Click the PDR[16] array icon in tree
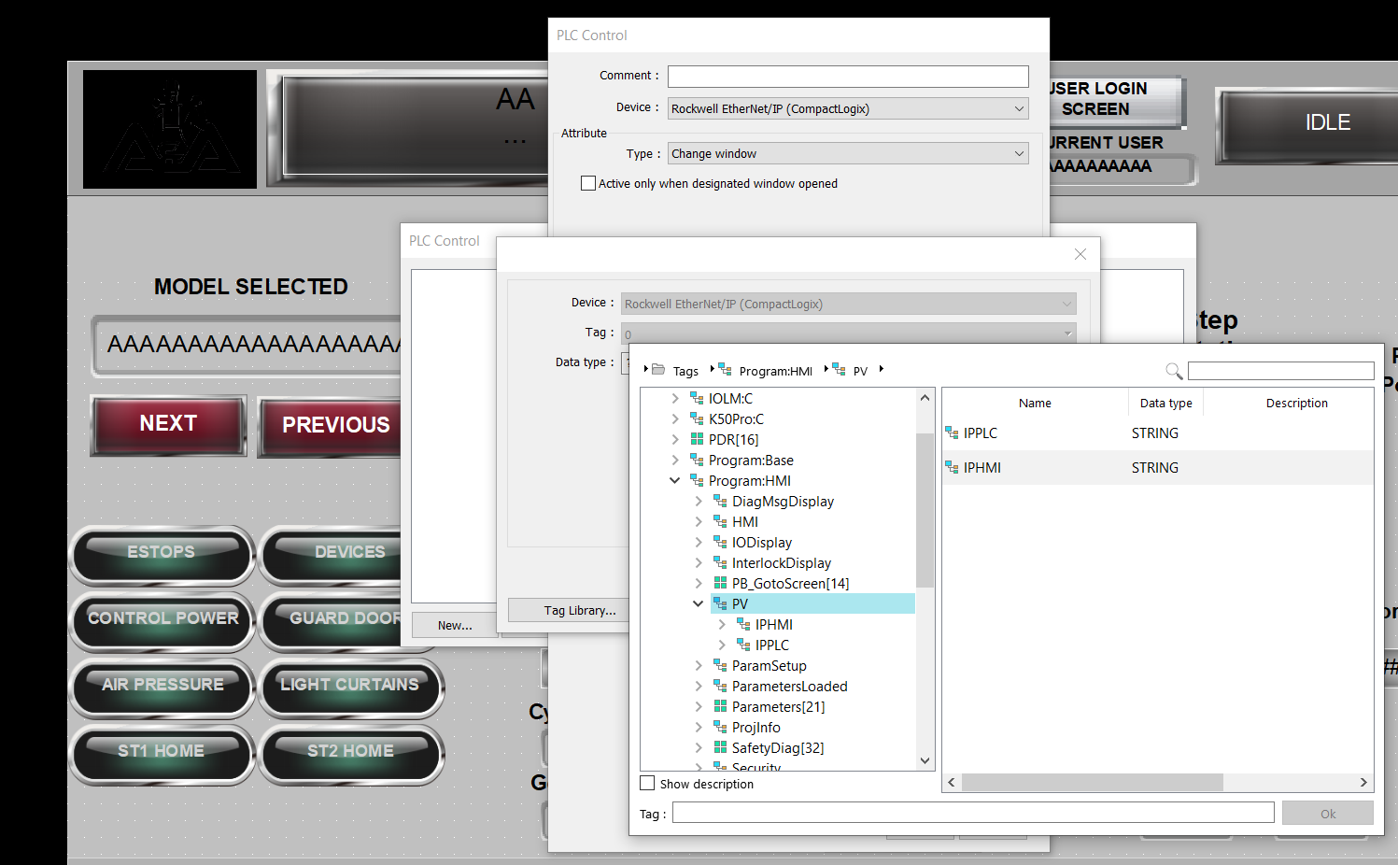Viewport: 1398px width, 865px height. tap(697, 439)
